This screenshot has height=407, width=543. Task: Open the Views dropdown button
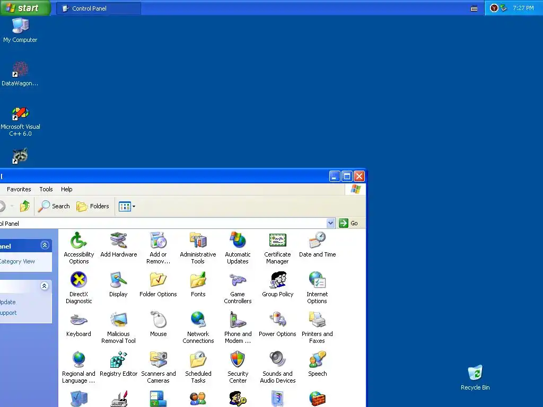pyautogui.click(x=127, y=206)
